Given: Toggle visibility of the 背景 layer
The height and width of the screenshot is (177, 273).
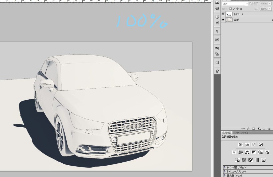Looking at the screenshot, I should click(x=223, y=20).
